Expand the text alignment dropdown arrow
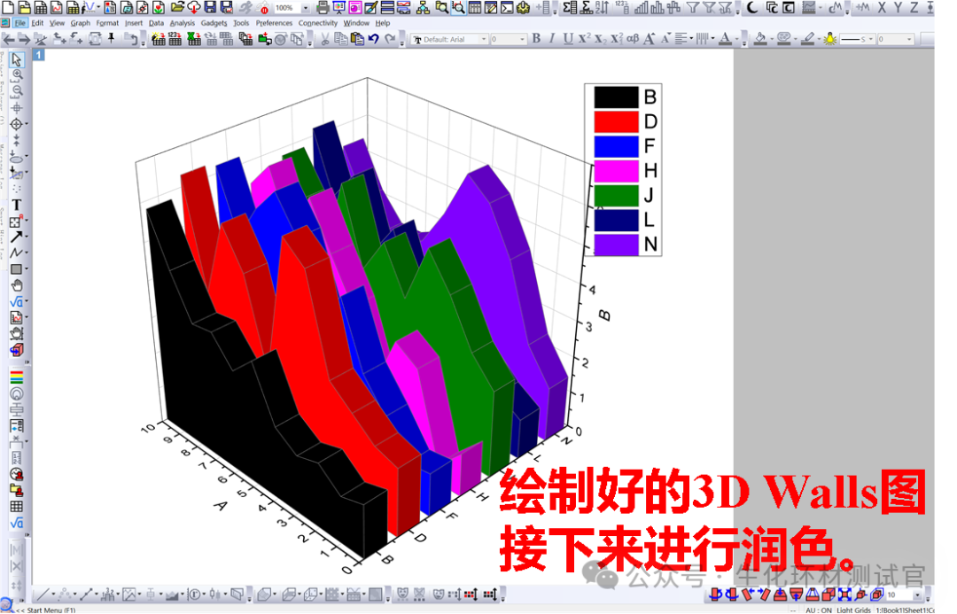The width and height of the screenshot is (957, 614). pos(691,39)
